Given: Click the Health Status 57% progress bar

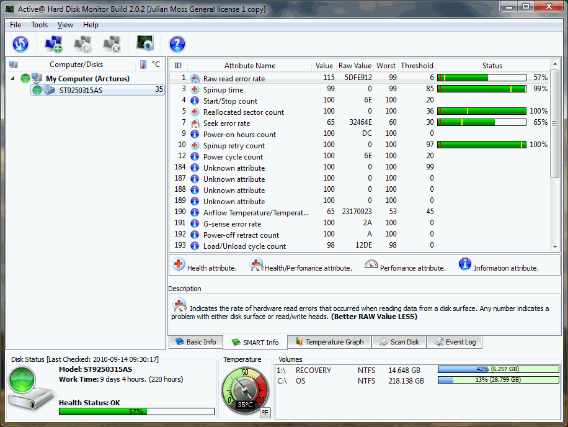Looking at the screenshot, I should click(136, 411).
